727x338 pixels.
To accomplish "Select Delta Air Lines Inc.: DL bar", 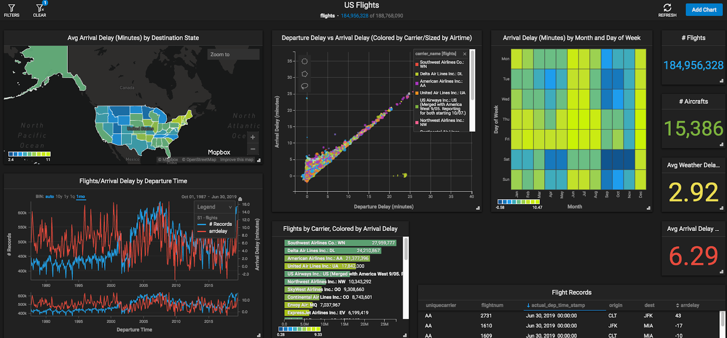I will pyautogui.click(x=333, y=251).
